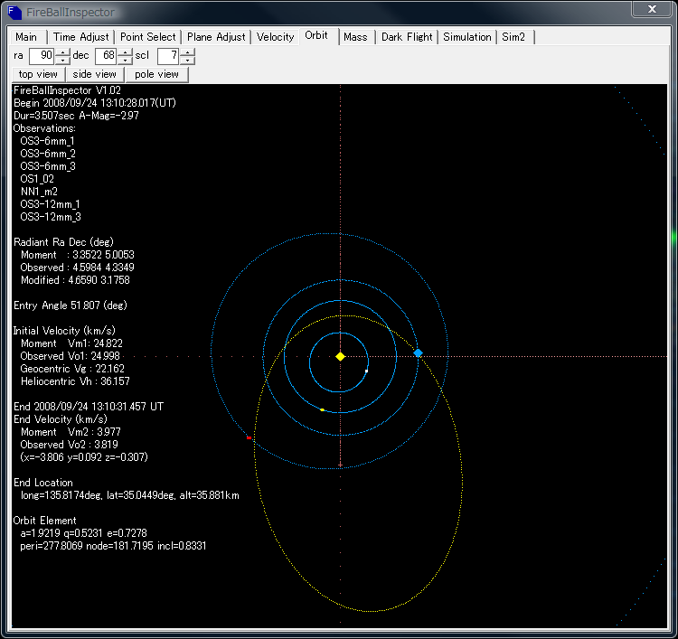Select the Velocity tab
678x639 pixels.
(275, 37)
